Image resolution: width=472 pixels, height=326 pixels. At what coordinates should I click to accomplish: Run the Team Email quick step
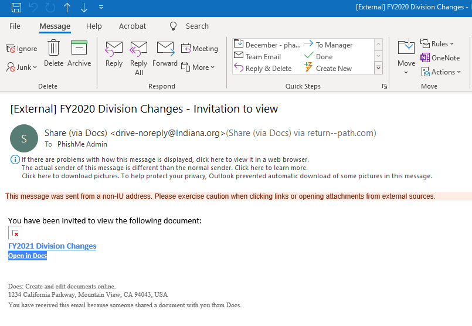pos(257,57)
